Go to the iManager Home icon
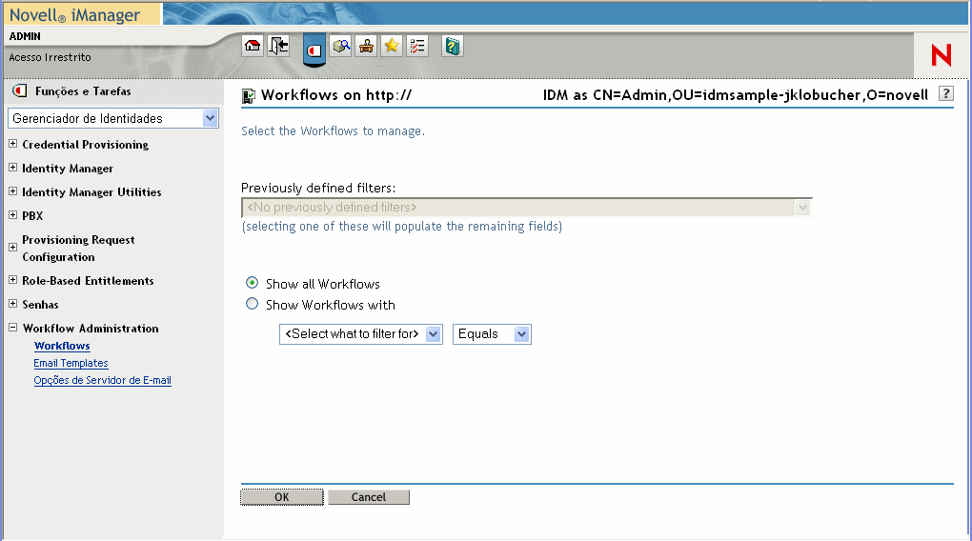Viewport: 972px width, 541px height. 253,46
